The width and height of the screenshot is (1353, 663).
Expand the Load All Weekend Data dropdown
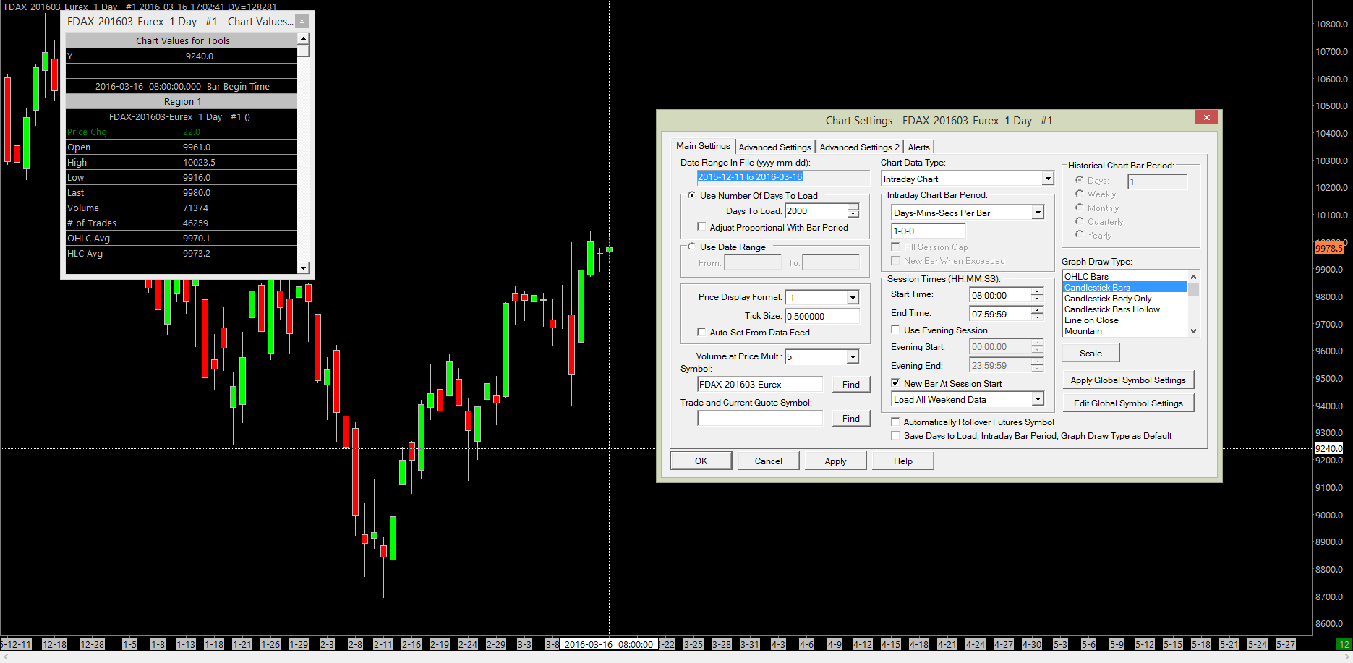(1038, 399)
